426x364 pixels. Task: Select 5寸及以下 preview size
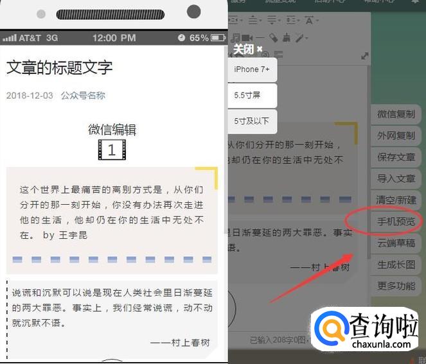251,120
